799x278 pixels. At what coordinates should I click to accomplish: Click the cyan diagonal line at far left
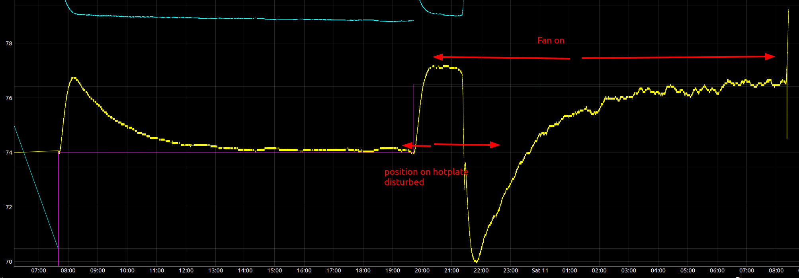tap(36, 186)
